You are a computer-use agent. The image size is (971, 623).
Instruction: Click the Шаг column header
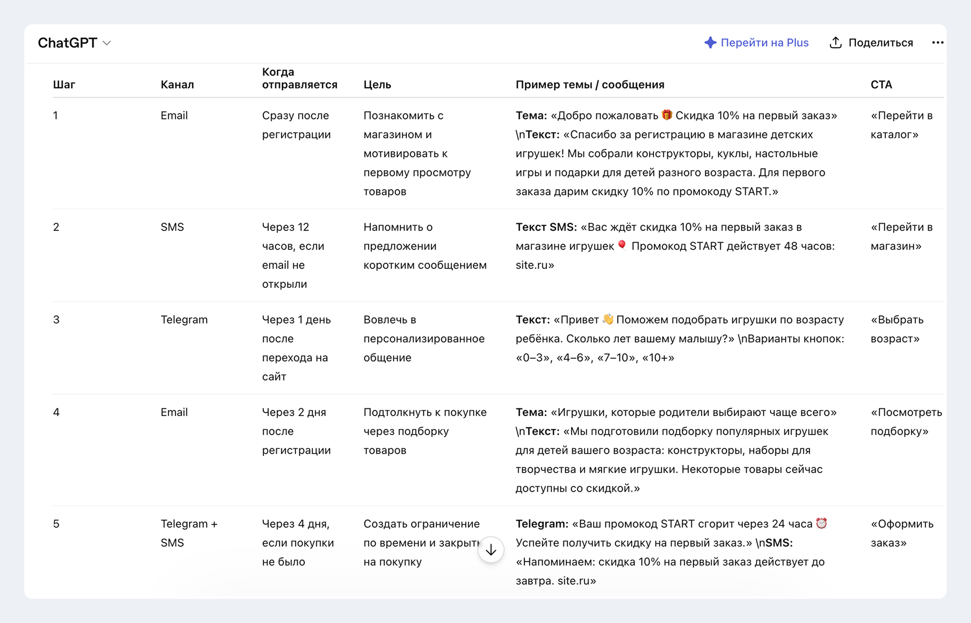pos(64,84)
